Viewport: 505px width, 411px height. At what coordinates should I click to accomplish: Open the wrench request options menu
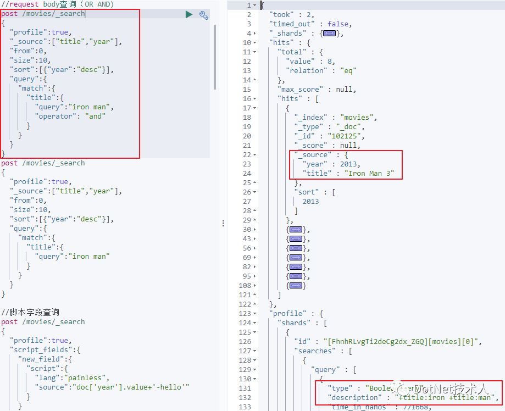(203, 15)
